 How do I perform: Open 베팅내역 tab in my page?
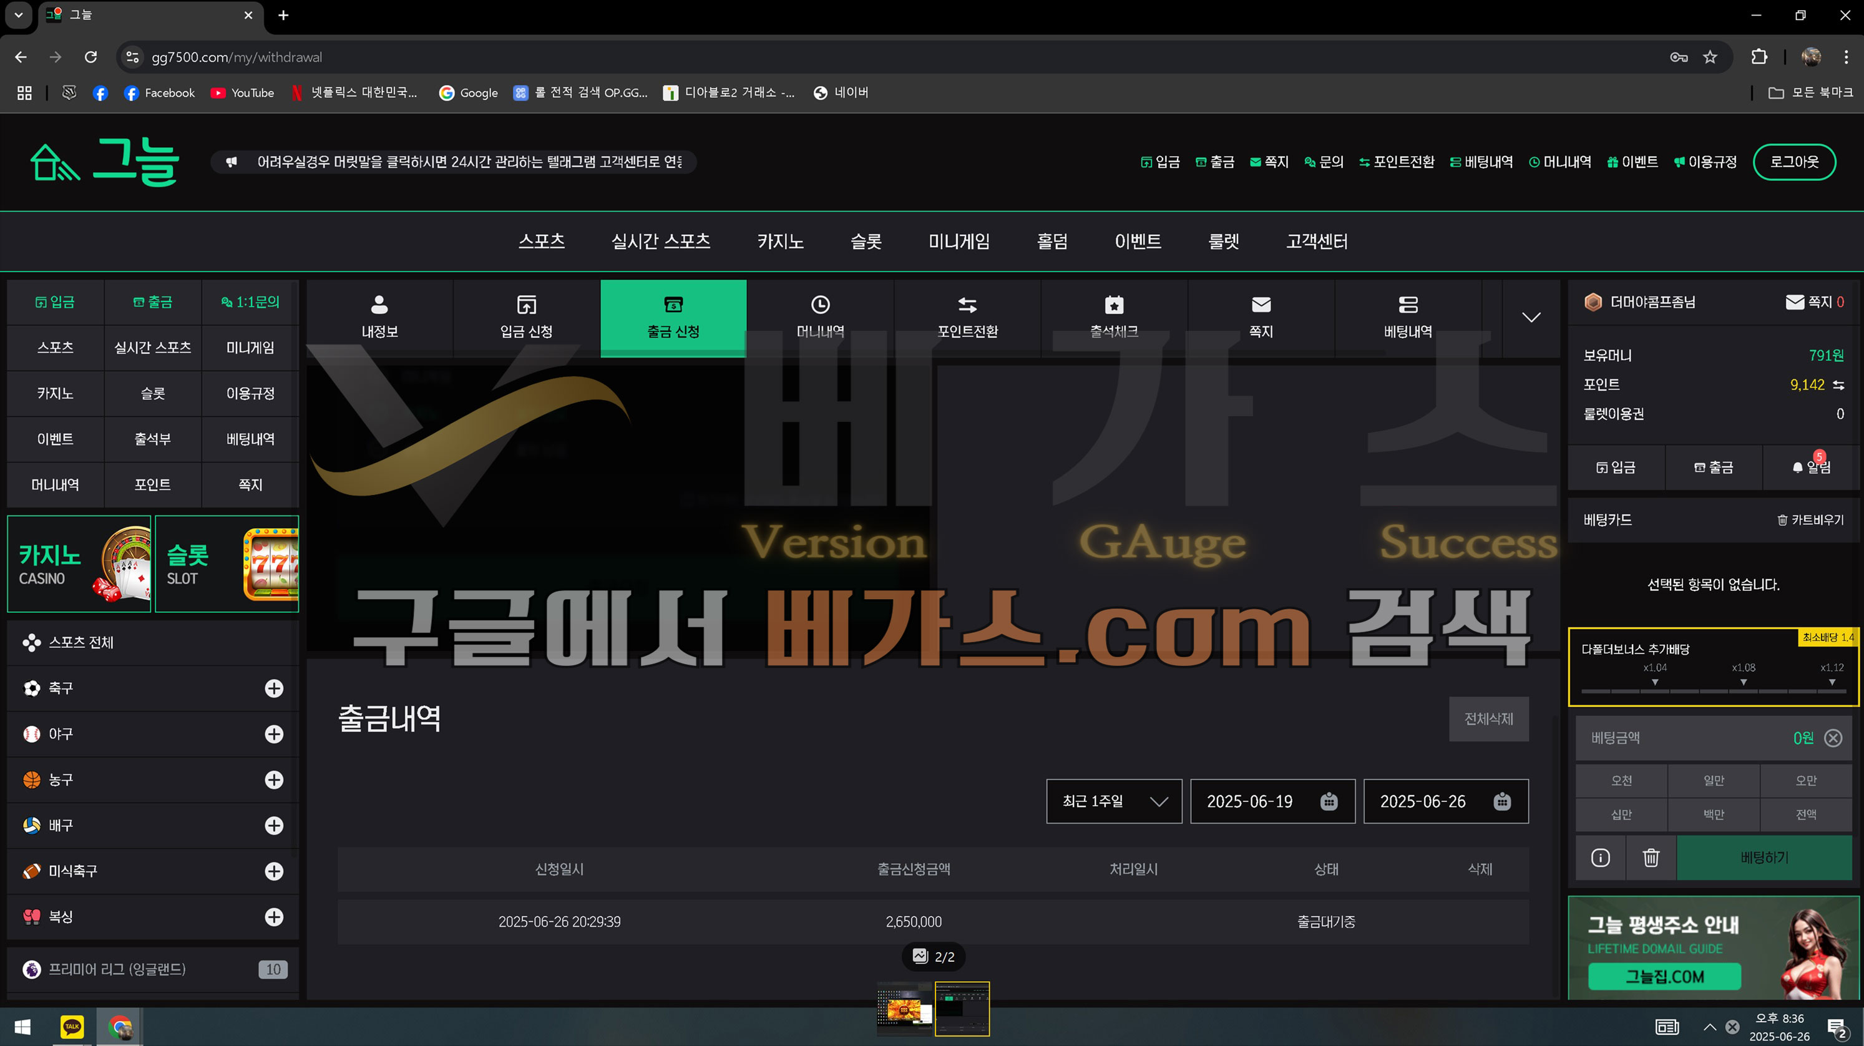pos(1408,317)
